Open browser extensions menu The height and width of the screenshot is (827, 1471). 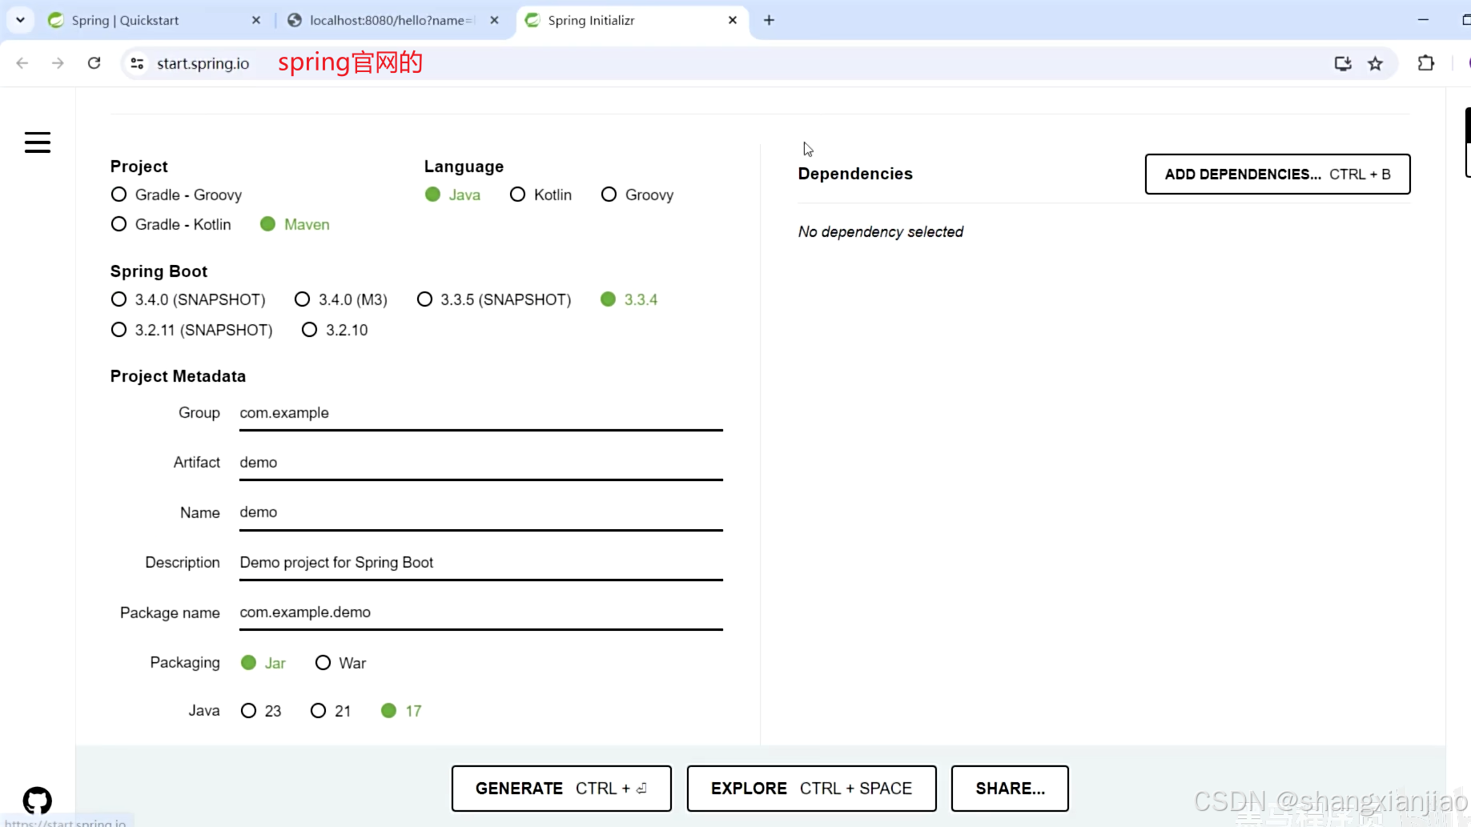click(x=1426, y=63)
